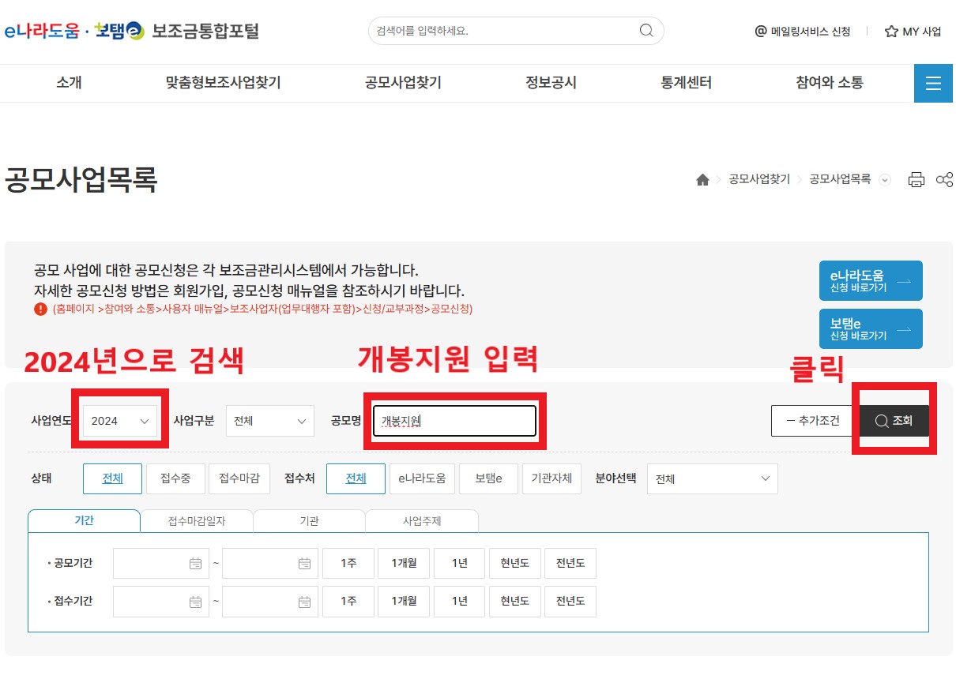
Task: Set 접수기간 to 현년도
Action: click(514, 602)
